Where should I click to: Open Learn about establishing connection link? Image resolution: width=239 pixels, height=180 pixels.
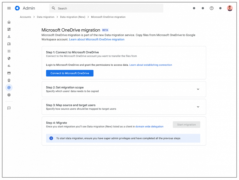[x=150, y=65]
